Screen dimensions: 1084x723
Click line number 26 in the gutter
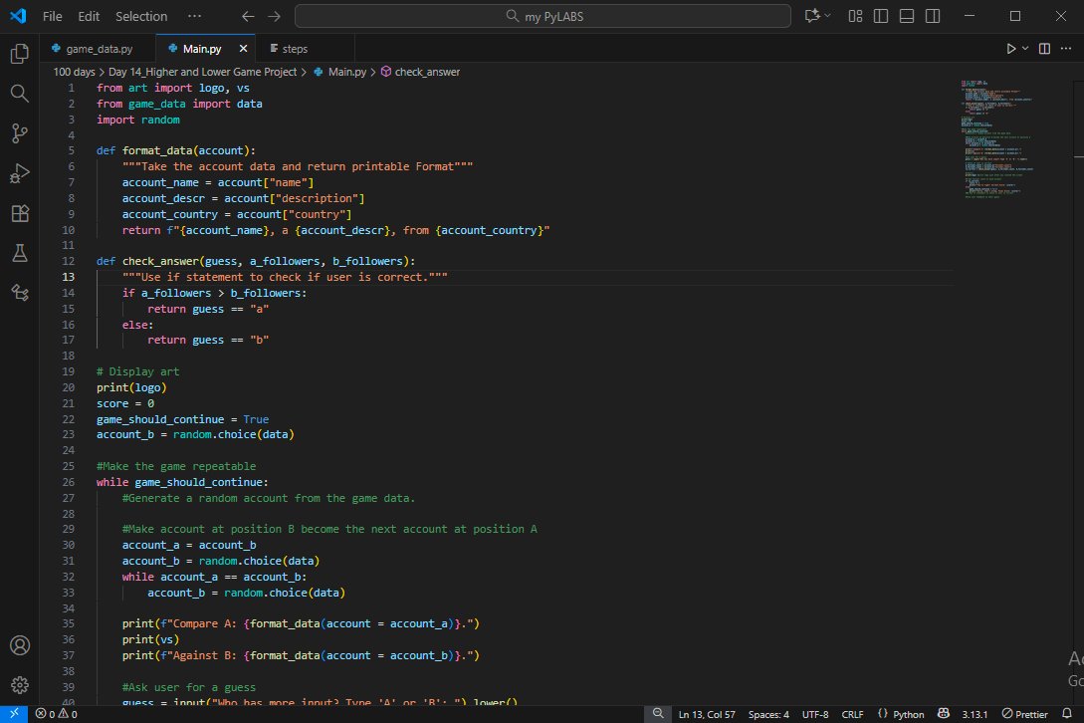[x=69, y=482]
